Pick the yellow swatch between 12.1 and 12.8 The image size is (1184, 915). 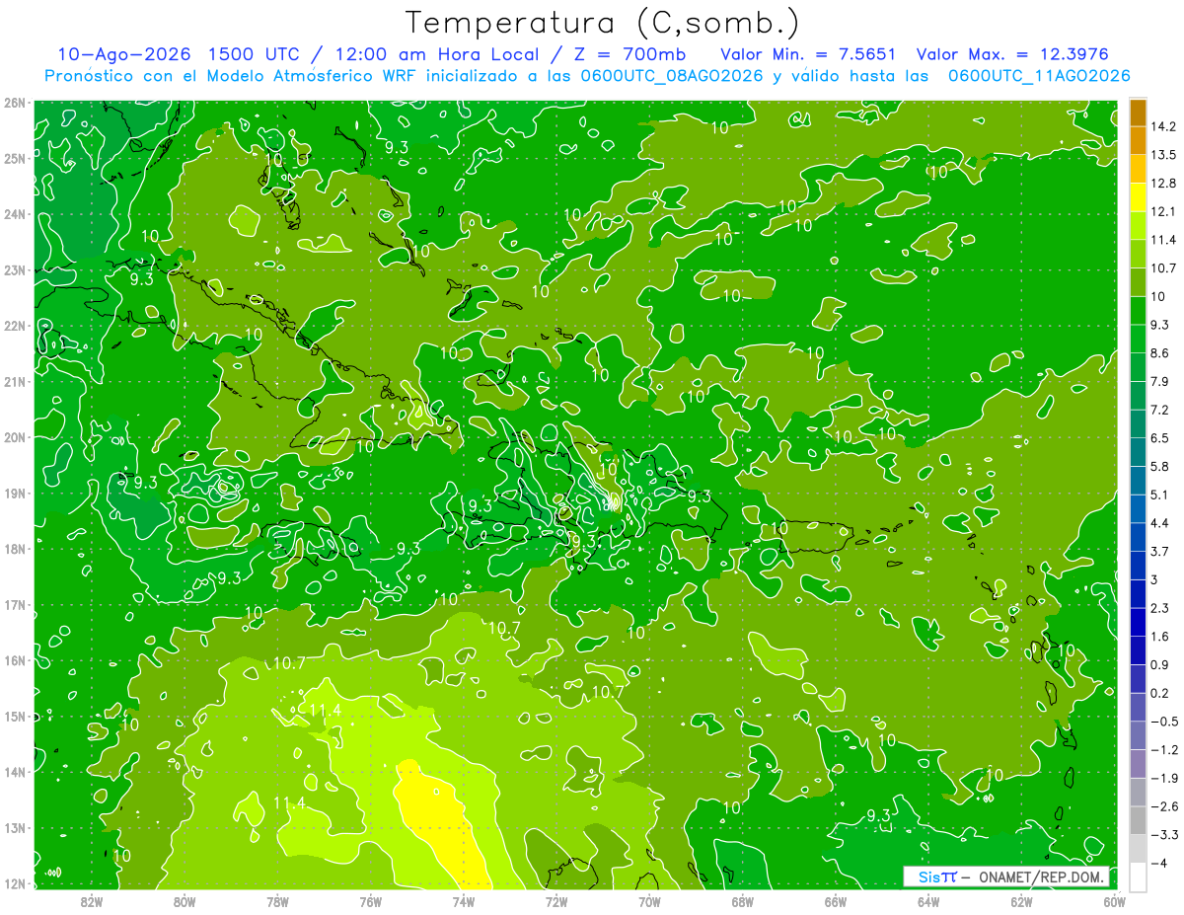pos(1138,197)
